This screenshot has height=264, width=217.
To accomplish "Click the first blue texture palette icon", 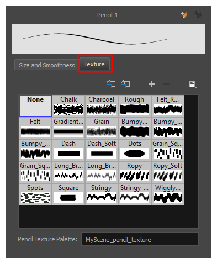I will 111,85.
